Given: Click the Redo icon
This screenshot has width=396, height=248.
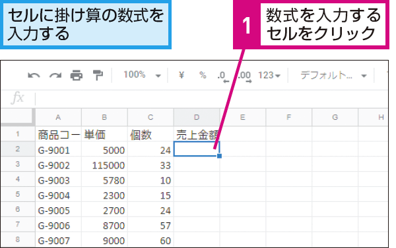Looking at the screenshot, I should [55, 75].
